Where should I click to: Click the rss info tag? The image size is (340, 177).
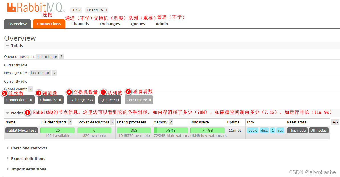click(x=280, y=130)
